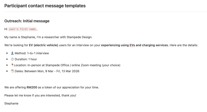Click the "Stampede Office" location text
This screenshot has height=112, width=207.
(x=59, y=65)
